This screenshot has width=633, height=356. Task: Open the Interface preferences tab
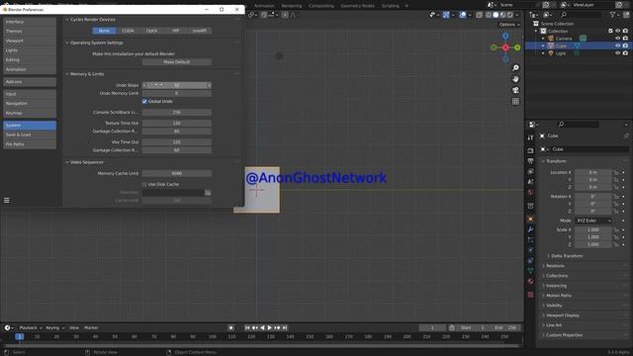point(30,22)
